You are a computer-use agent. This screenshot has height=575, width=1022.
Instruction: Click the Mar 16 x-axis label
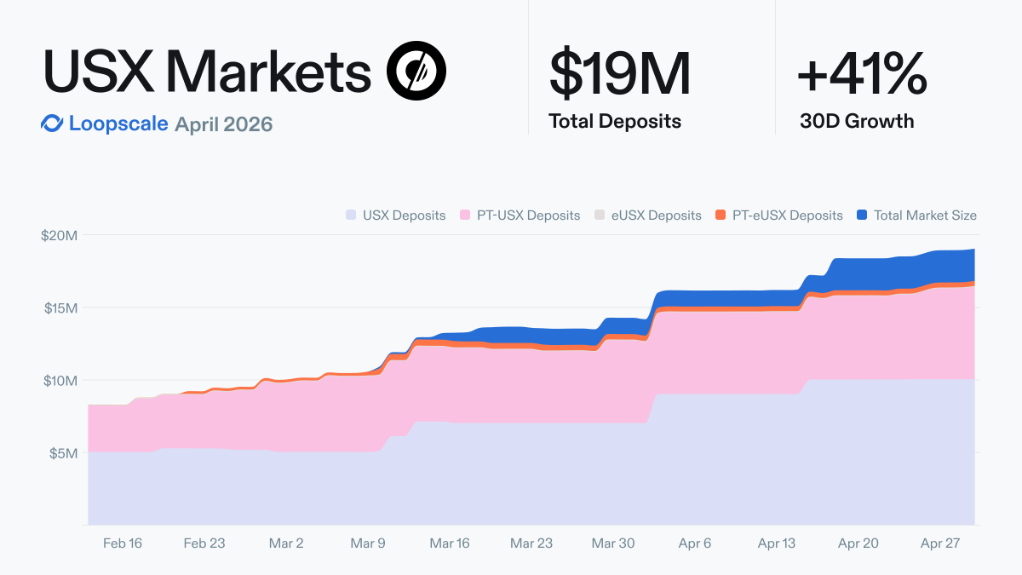tap(450, 543)
